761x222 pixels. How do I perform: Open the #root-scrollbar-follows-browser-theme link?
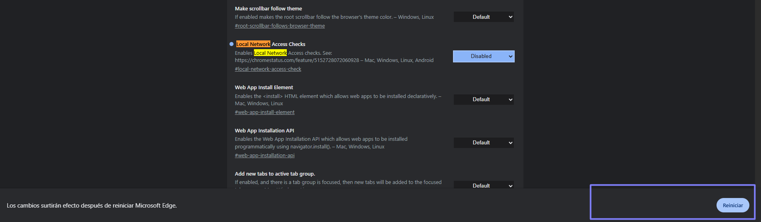coord(280,26)
